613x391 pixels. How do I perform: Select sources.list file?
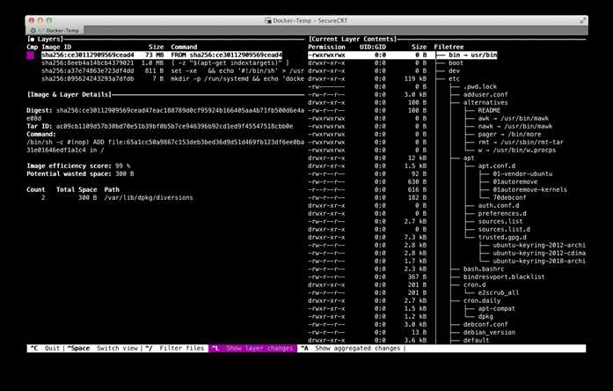coord(500,221)
